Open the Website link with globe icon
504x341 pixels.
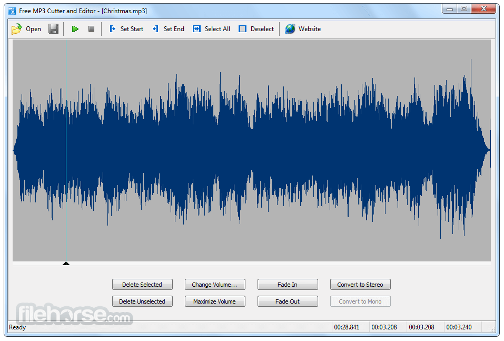tap(303, 29)
